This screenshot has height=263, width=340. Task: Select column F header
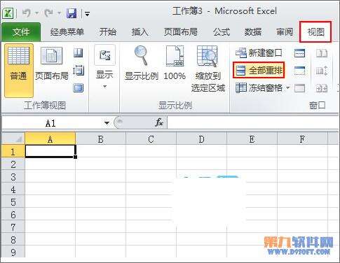point(302,138)
